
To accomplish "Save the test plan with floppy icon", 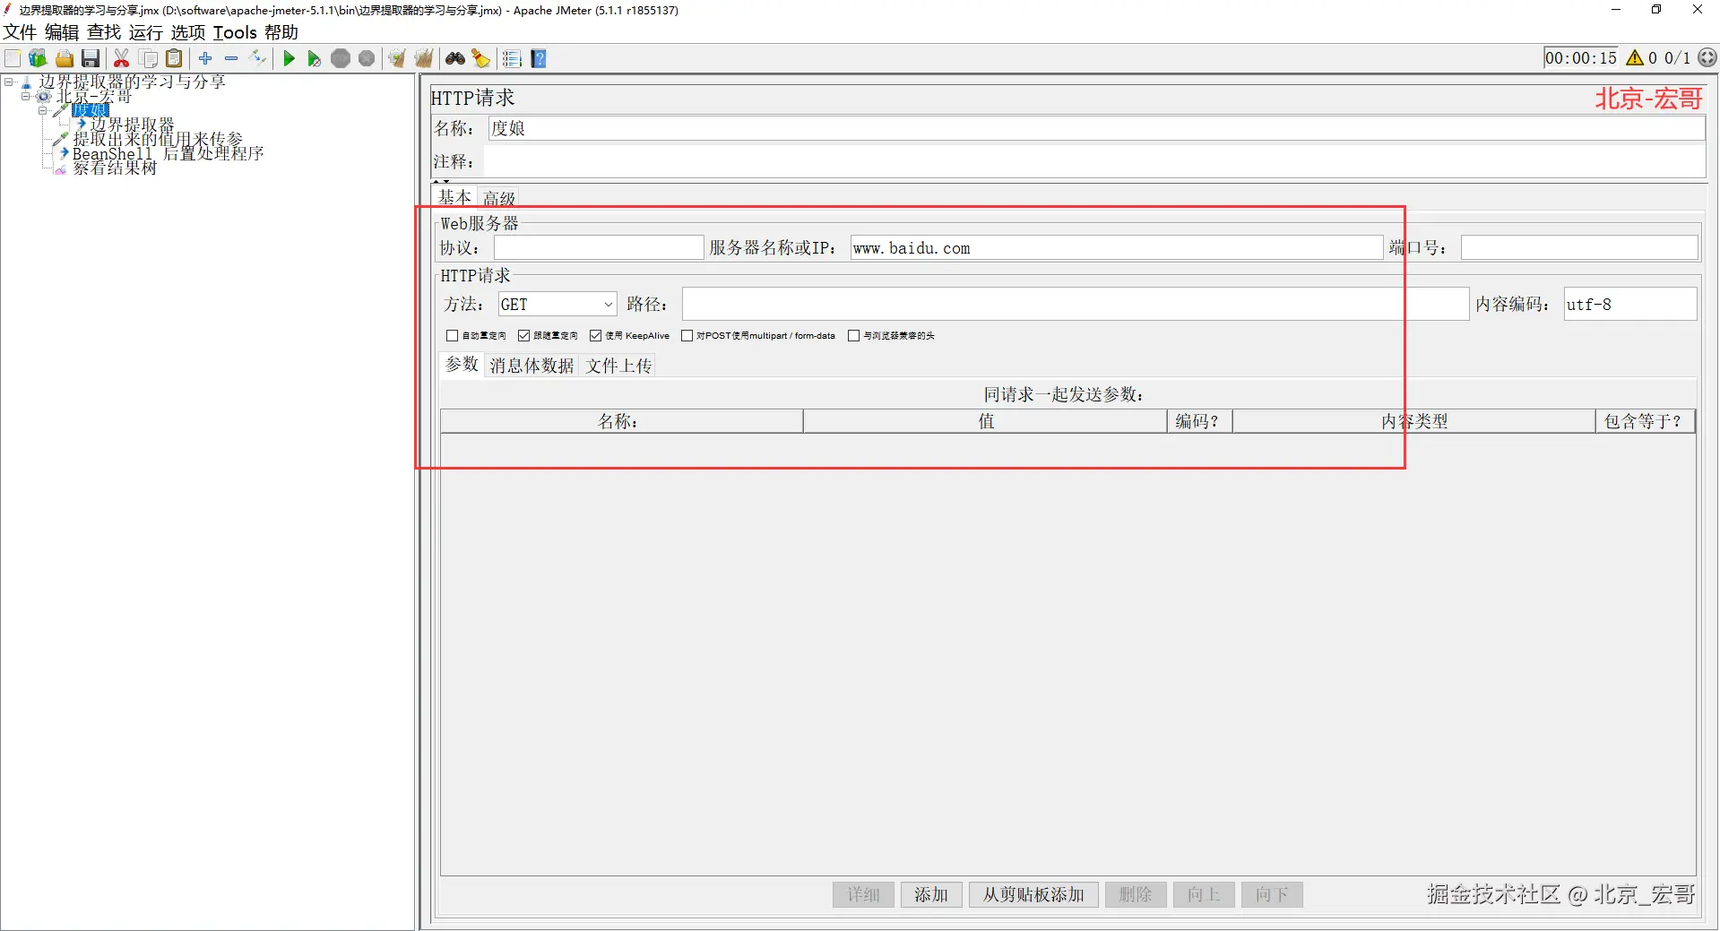I will coord(91,59).
